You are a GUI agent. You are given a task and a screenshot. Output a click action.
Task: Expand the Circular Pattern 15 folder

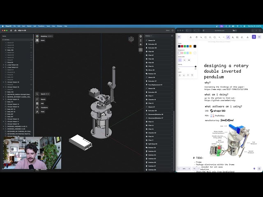point(4,99)
